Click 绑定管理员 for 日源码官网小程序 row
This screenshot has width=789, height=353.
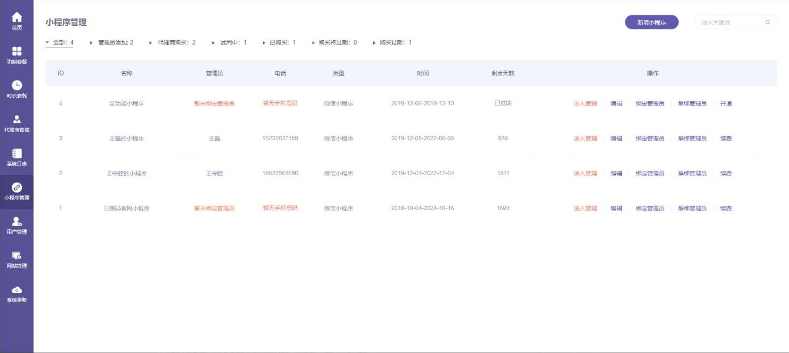(x=649, y=209)
